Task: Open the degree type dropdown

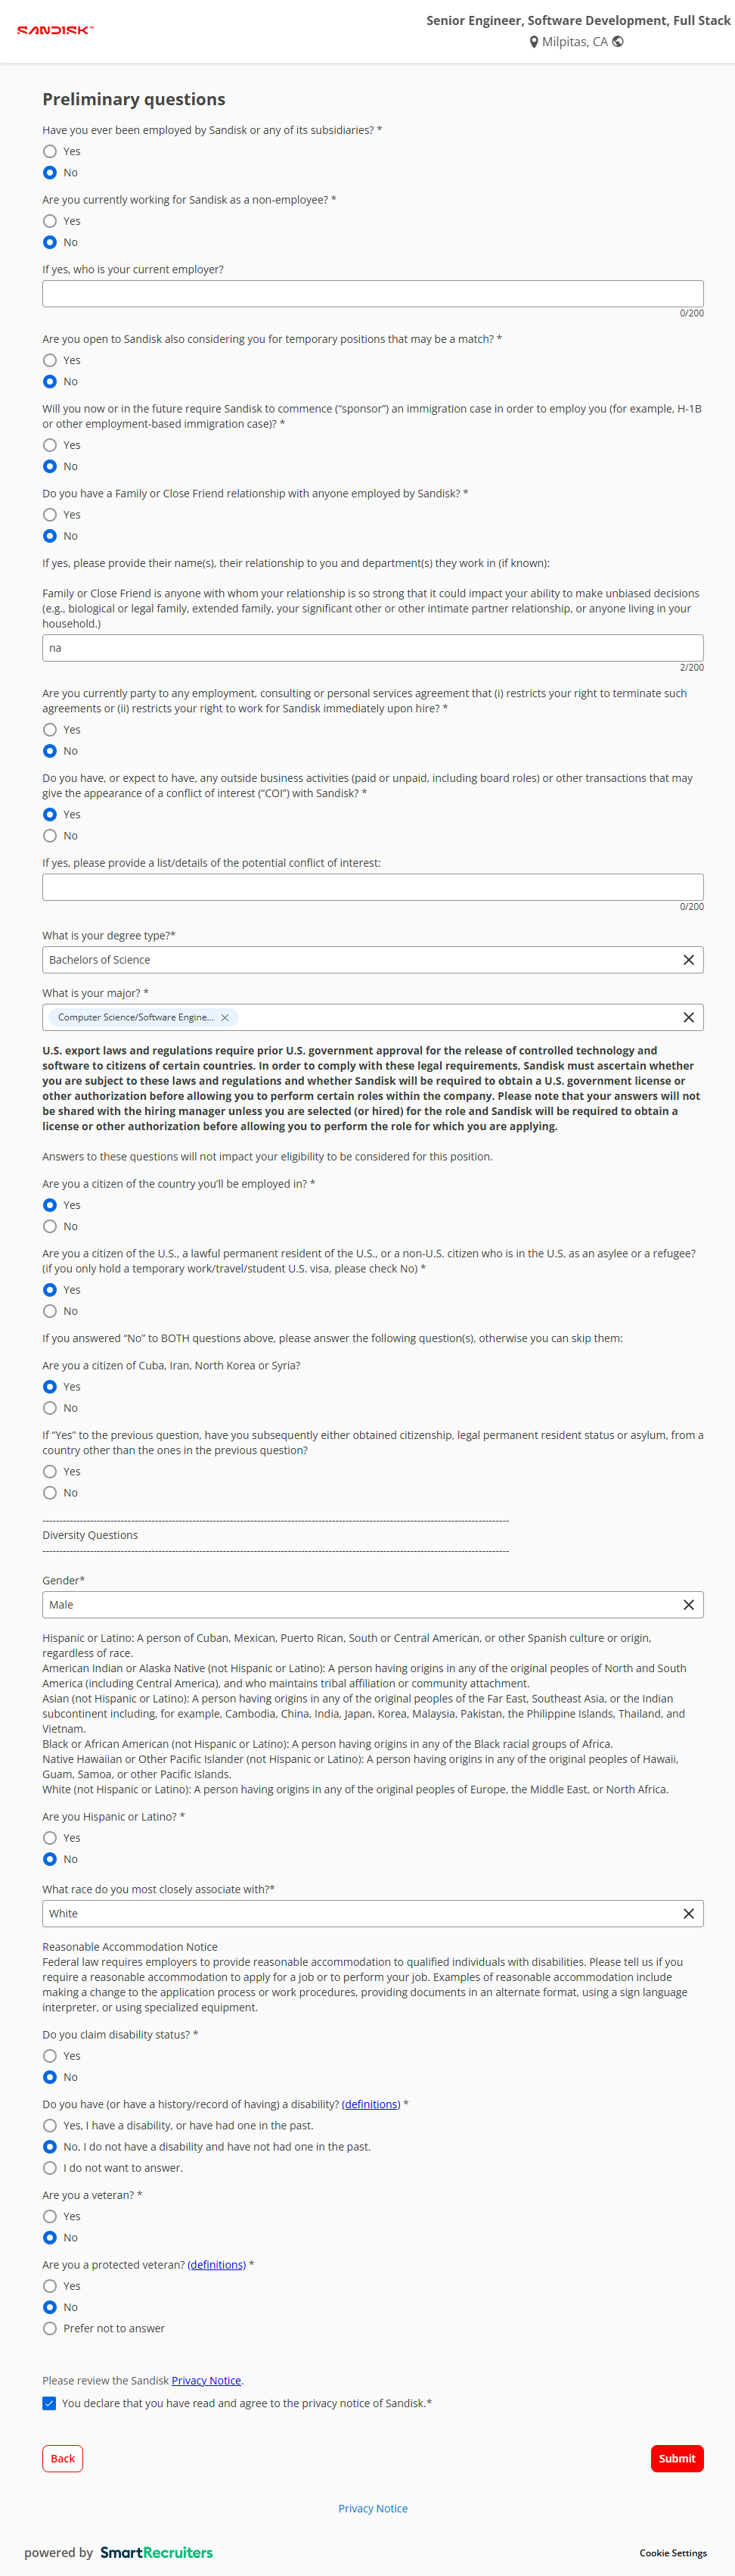Action: coord(359,960)
